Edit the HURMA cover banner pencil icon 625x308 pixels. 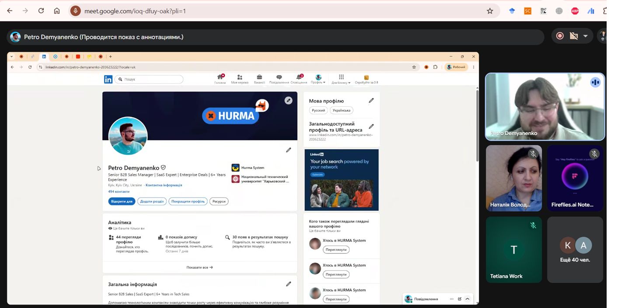click(x=288, y=100)
